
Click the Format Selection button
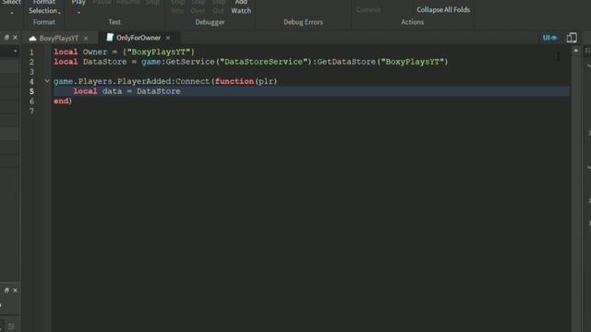click(43, 6)
